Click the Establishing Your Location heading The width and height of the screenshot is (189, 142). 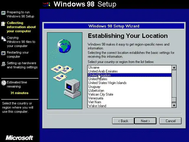(128, 36)
